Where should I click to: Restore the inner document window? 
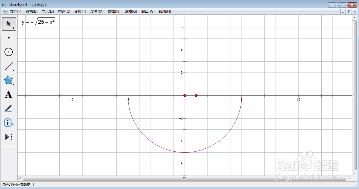click(349, 11)
